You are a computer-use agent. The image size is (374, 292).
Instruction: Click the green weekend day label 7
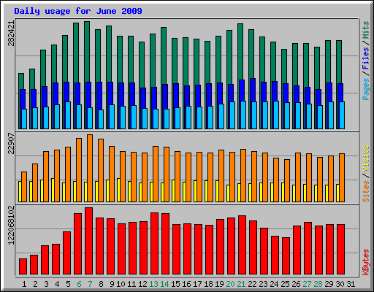pyautogui.click(x=90, y=284)
